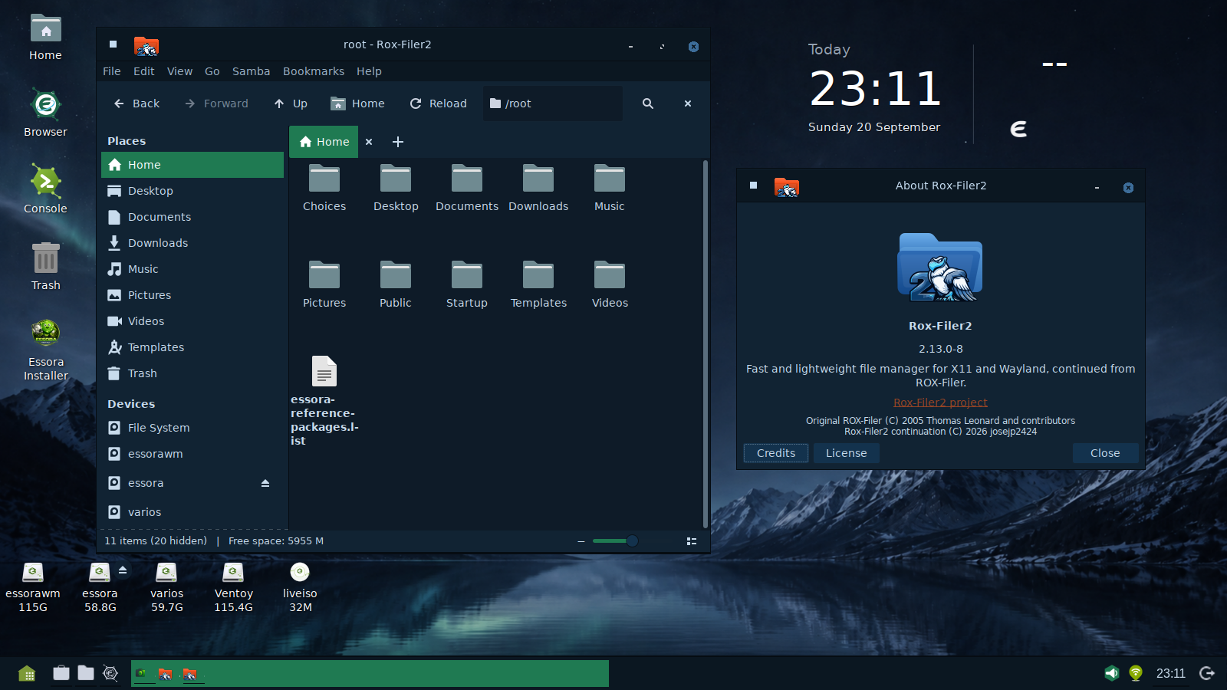Close the Home tab
1227x690 pixels.
pyautogui.click(x=369, y=142)
